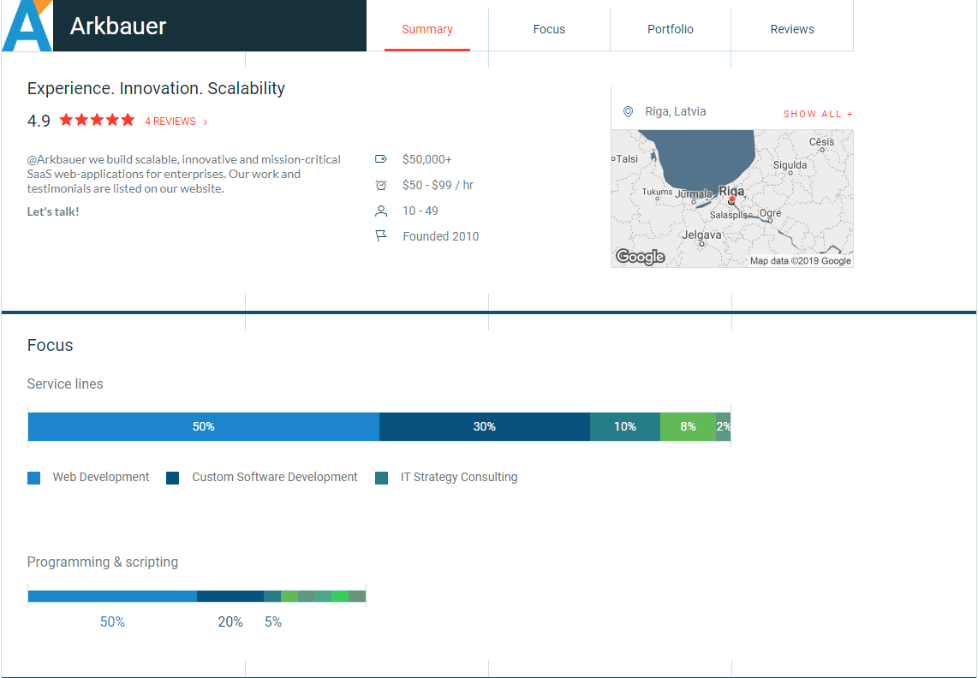Click the employee count person icon
The height and width of the screenshot is (678, 978).
[381, 211]
